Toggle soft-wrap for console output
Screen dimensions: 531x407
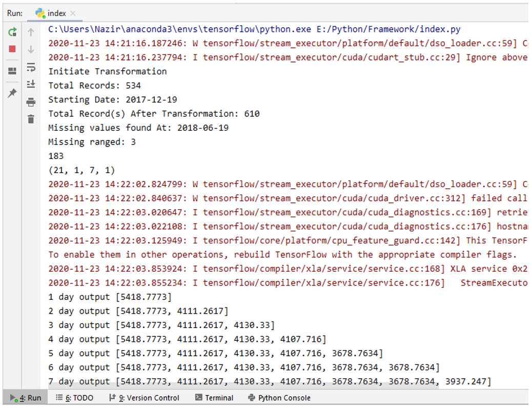coord(31,67)
